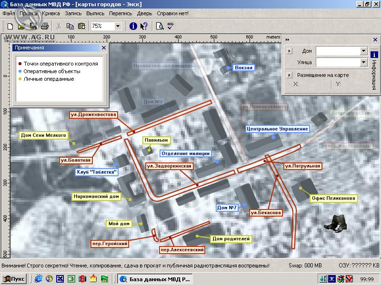Image resolution: width=381 pixels, height=285 pixels.
Task: Click the green eye icon in the quick launch
Action: (x=104, y=279)
